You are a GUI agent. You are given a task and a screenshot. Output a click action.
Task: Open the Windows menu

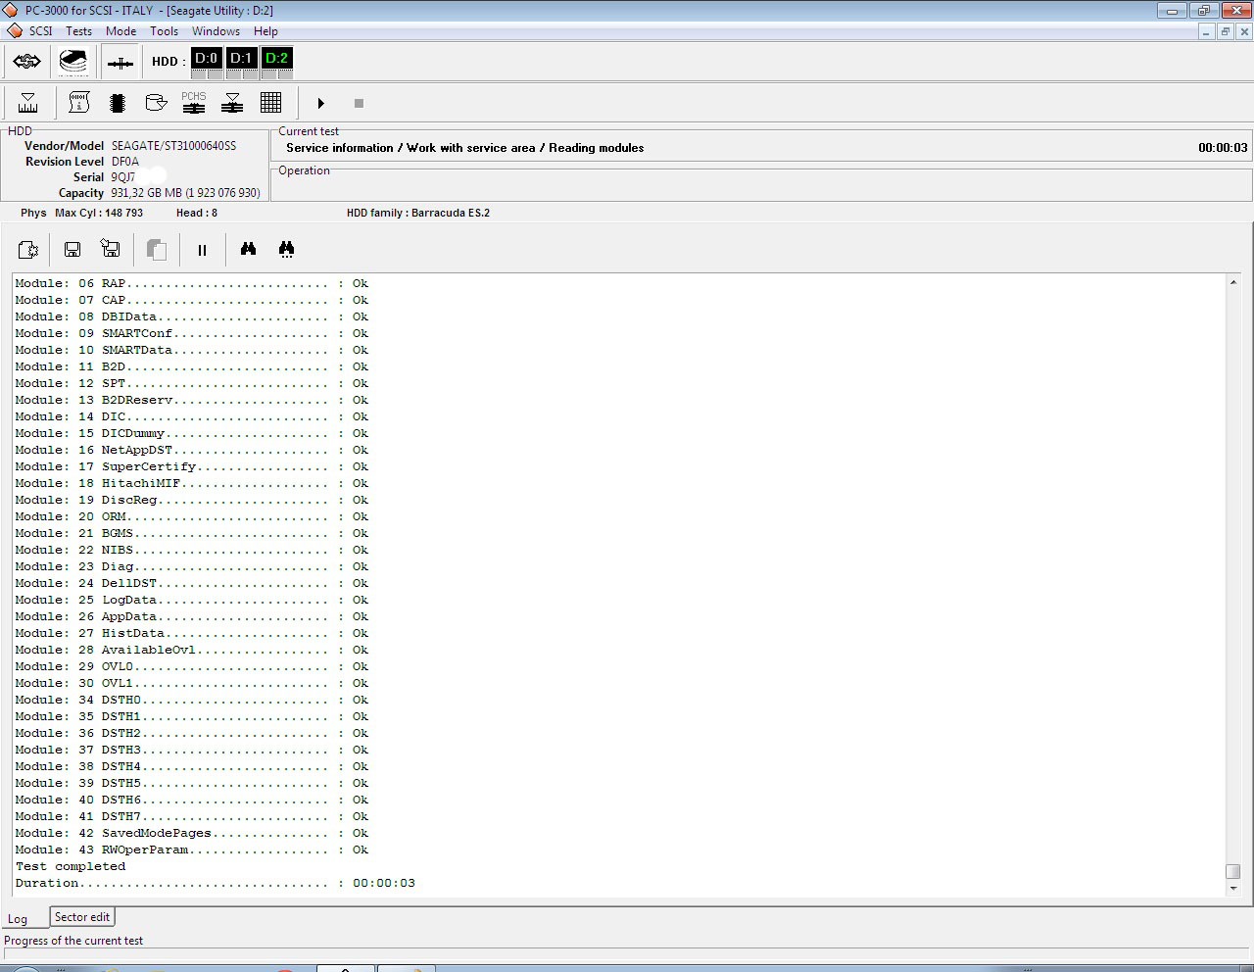[216, 31]
